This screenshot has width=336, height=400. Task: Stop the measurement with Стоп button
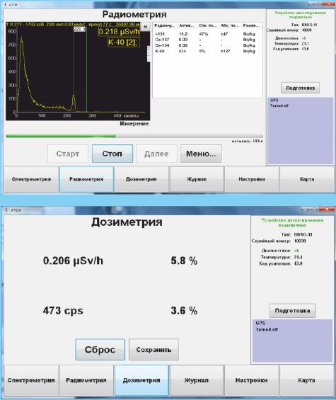112,154
